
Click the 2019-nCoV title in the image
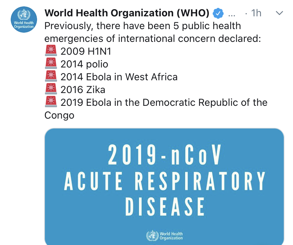click(164, 155)
